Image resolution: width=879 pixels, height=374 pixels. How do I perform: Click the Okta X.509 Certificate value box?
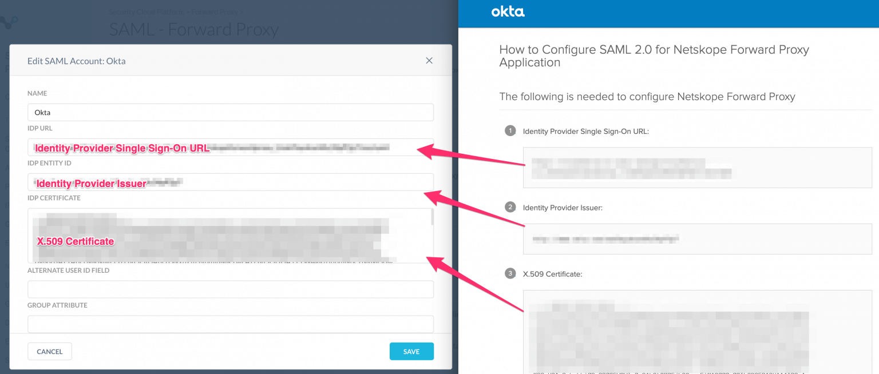pos(697,332)
